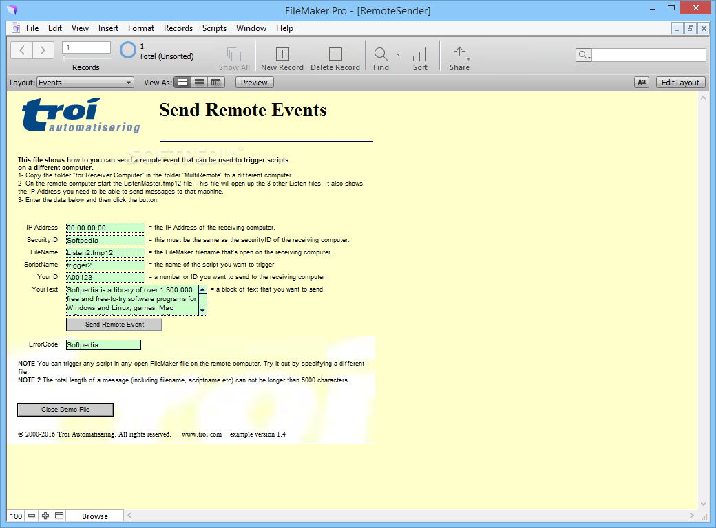Open the View menu
The height and width of the screenshot is (528, 716).
pyautogui.click(x=80, y=28)
